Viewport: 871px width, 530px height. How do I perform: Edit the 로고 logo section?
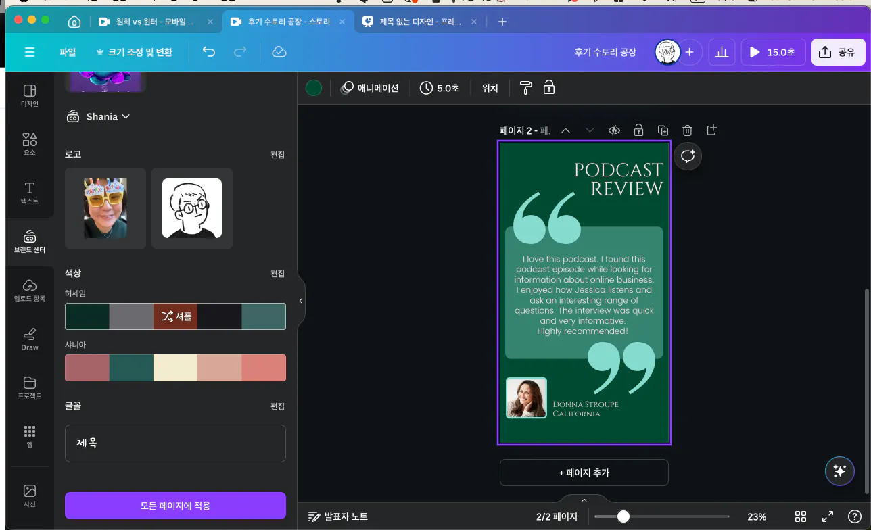pyautogui.click(x=277, y=155)
